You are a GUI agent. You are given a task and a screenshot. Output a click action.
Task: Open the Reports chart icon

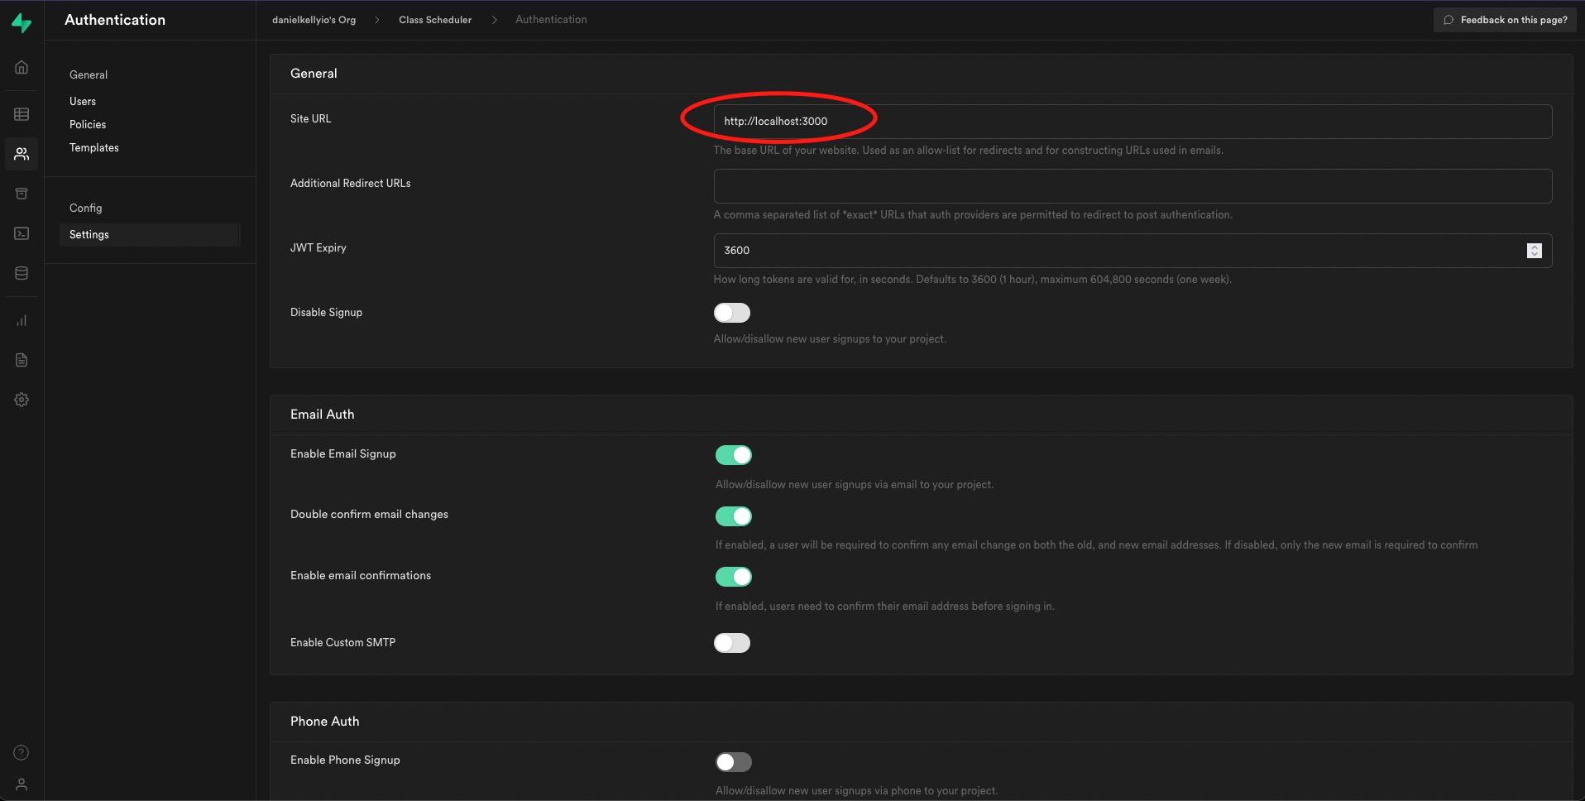[22, 320]
